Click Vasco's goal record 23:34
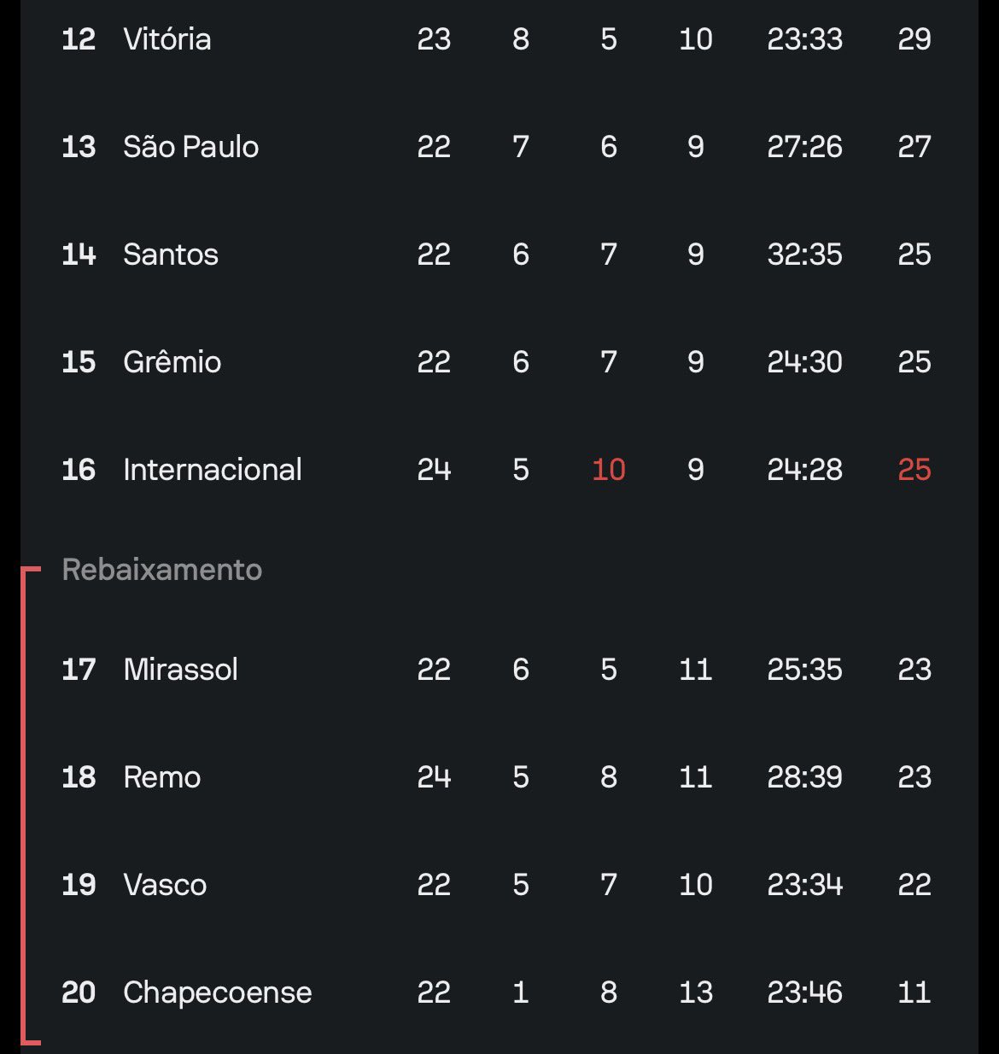The width and height of the screenshot is (999, 1054). tap(804, 885)
